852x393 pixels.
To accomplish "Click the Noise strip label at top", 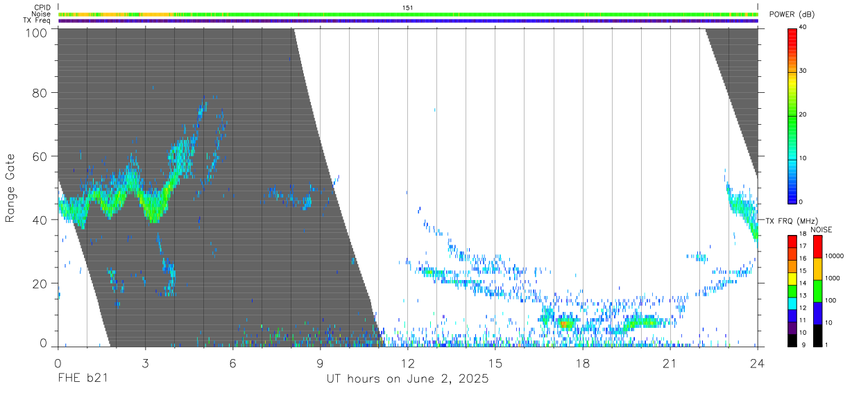I will [x=42, y=14].
